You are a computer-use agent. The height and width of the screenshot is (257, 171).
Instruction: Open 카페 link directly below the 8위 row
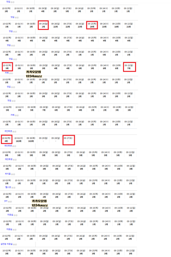[x=7, y=73]
